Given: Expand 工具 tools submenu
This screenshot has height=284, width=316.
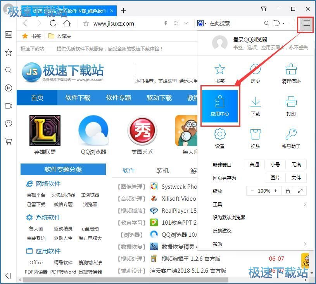Looking at the screenshot, I should [259, 205].
